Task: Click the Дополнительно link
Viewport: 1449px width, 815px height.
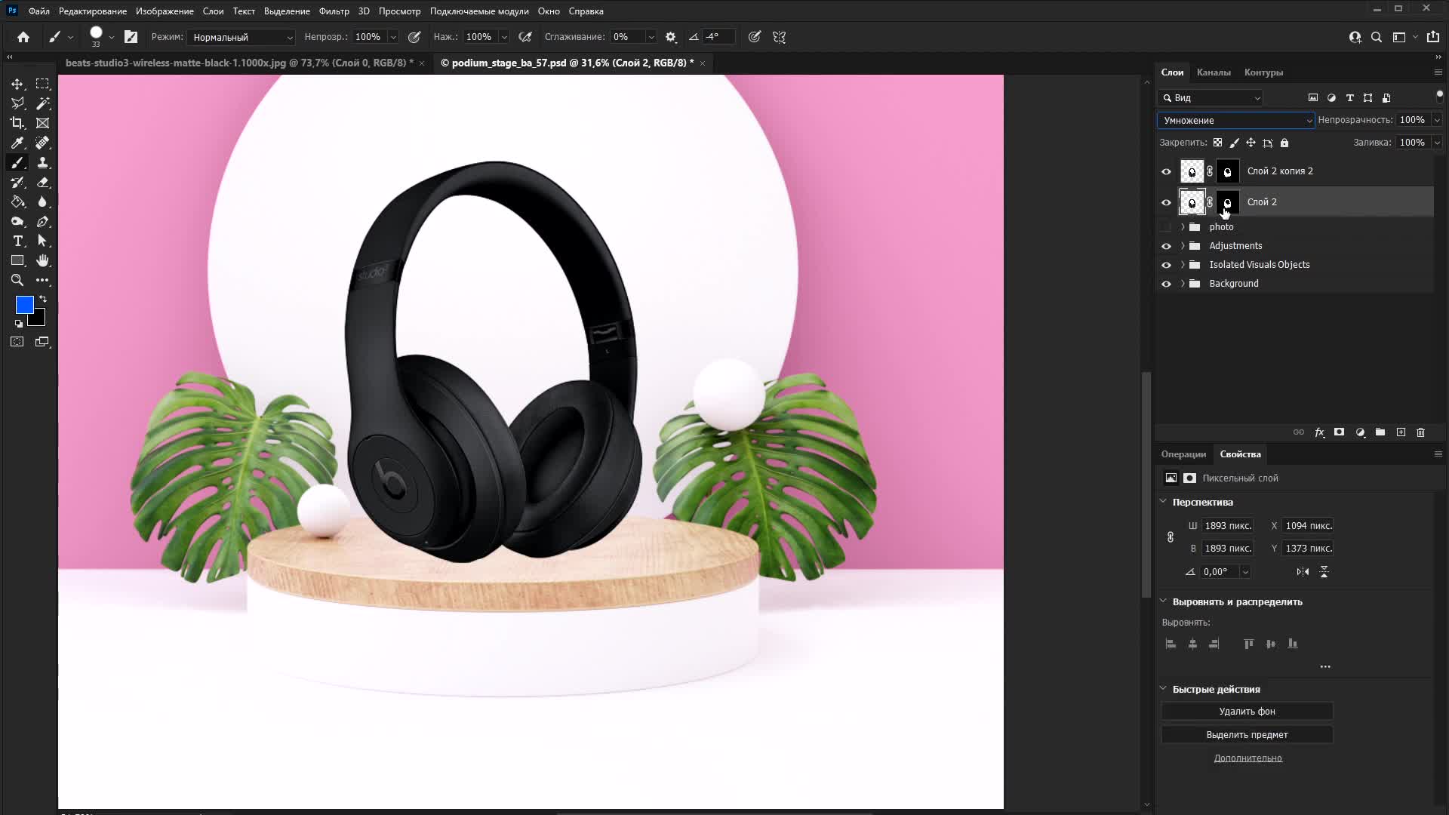Action: (x=1247, y=758)
